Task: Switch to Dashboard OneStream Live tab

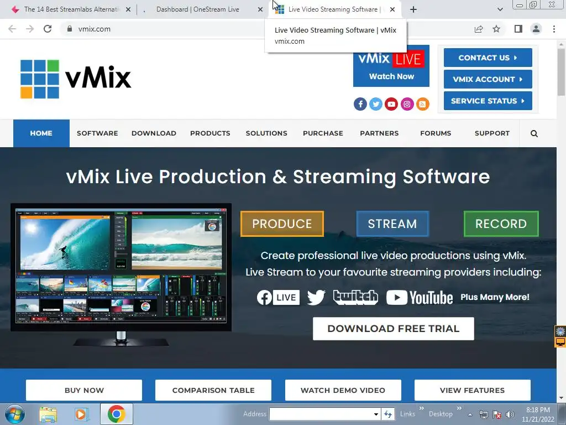Action: tap(198, 9)
